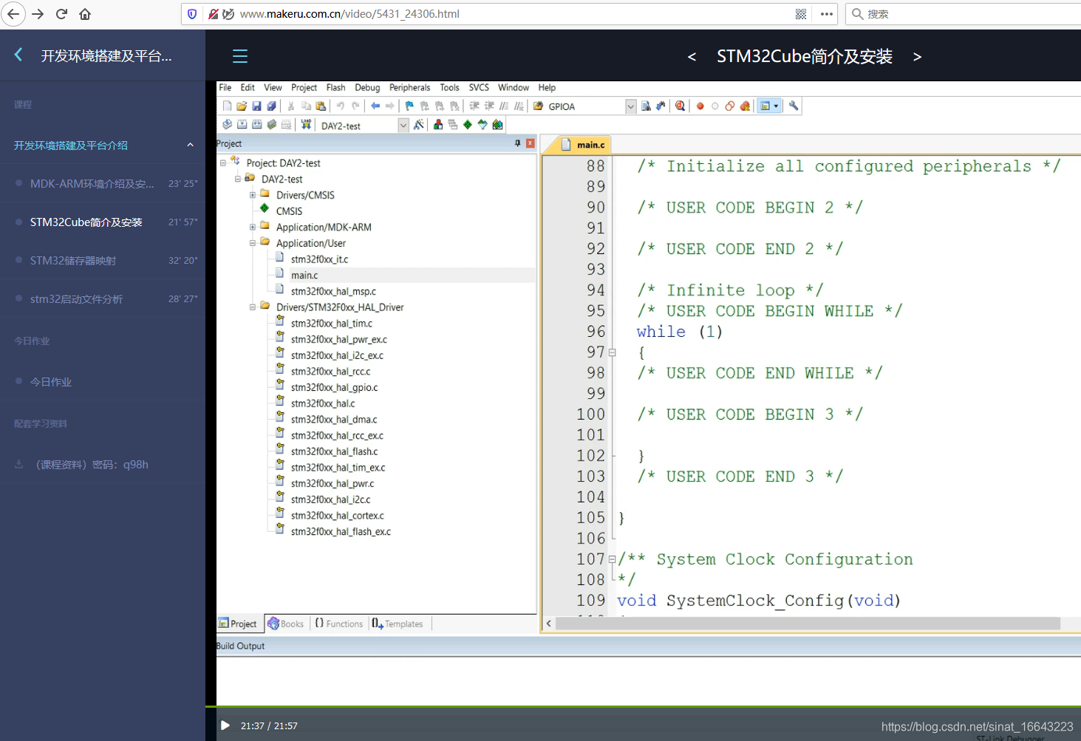
Task: Click the Open file icon in Keil toolbar
Action: (x=242, y=106)
